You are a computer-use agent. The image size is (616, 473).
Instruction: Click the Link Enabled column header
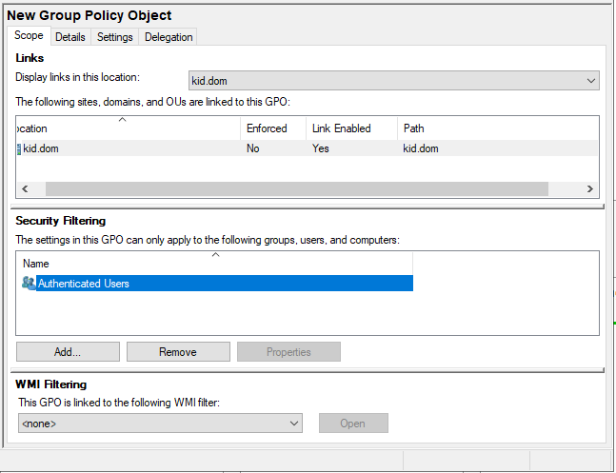point(341,128)
